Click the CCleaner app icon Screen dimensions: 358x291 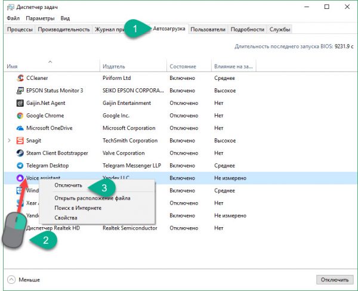pyautogui.click(x=20, y=78)
